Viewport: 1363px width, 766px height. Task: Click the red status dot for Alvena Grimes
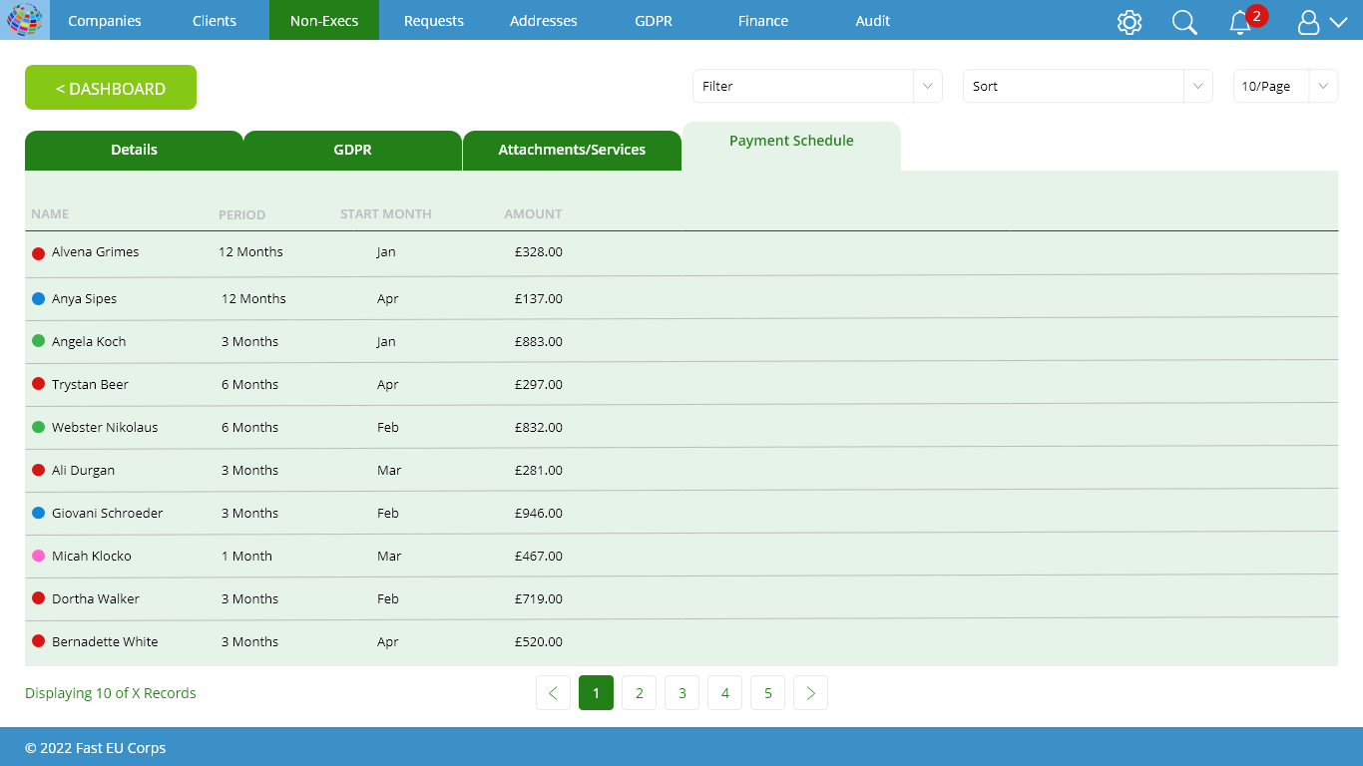[39, 253]
